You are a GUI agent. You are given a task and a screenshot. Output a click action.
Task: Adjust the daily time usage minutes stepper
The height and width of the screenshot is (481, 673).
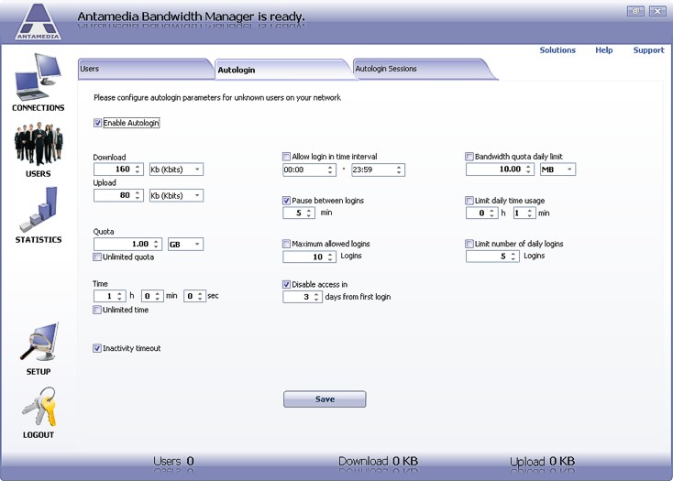[x=529, y=213]
